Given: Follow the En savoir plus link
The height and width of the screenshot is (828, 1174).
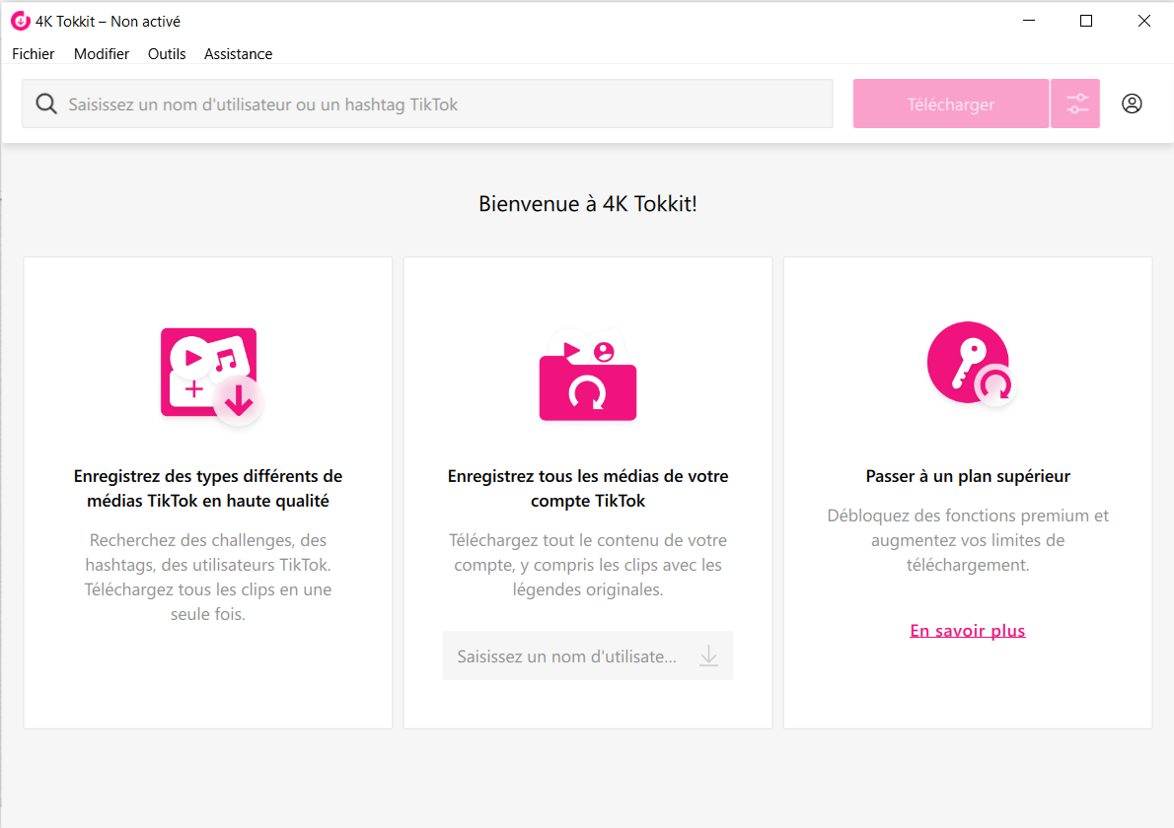Looking at the screenshot, I should (x=967, y=631).
